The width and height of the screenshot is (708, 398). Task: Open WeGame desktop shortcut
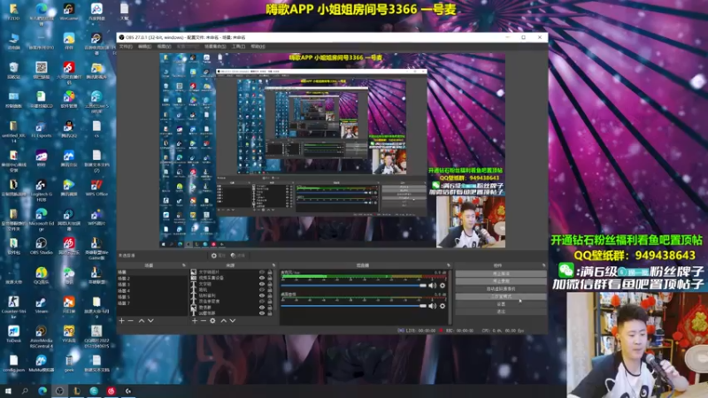(x=69, y=11)
